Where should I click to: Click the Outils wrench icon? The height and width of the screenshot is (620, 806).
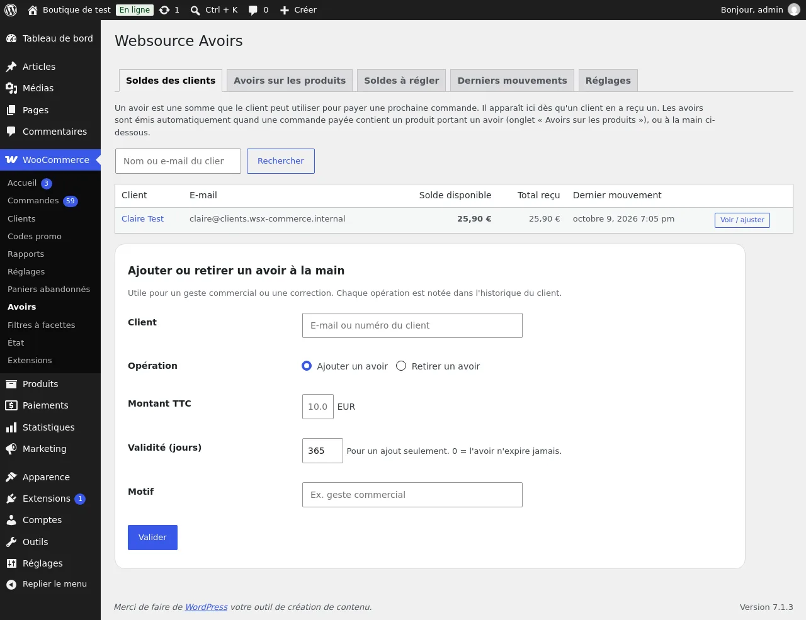(x=11, y=542)
